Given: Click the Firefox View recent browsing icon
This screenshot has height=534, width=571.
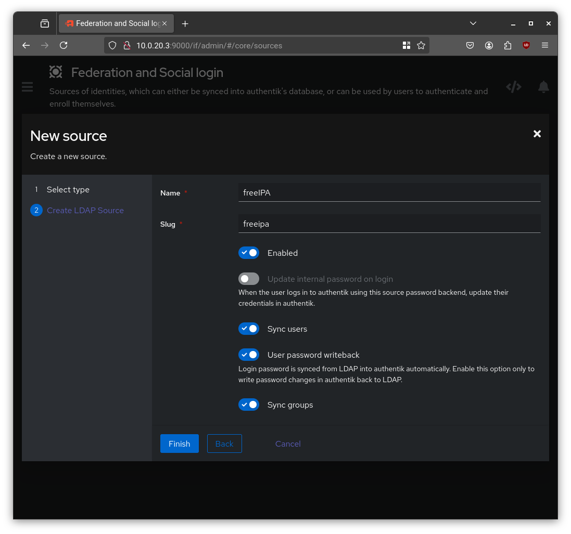Looking at the screenshot, I should click(x=44, y=23).
